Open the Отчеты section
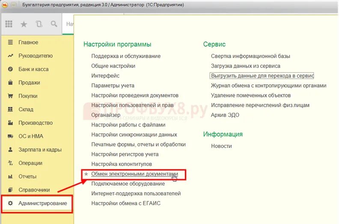 coord(27,177)
